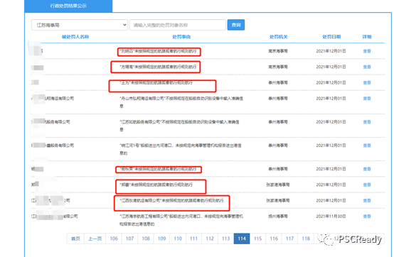Open 查看 link in the 郑蕃 row
This screenshot has width=394, height=257.
pos(367,185)
